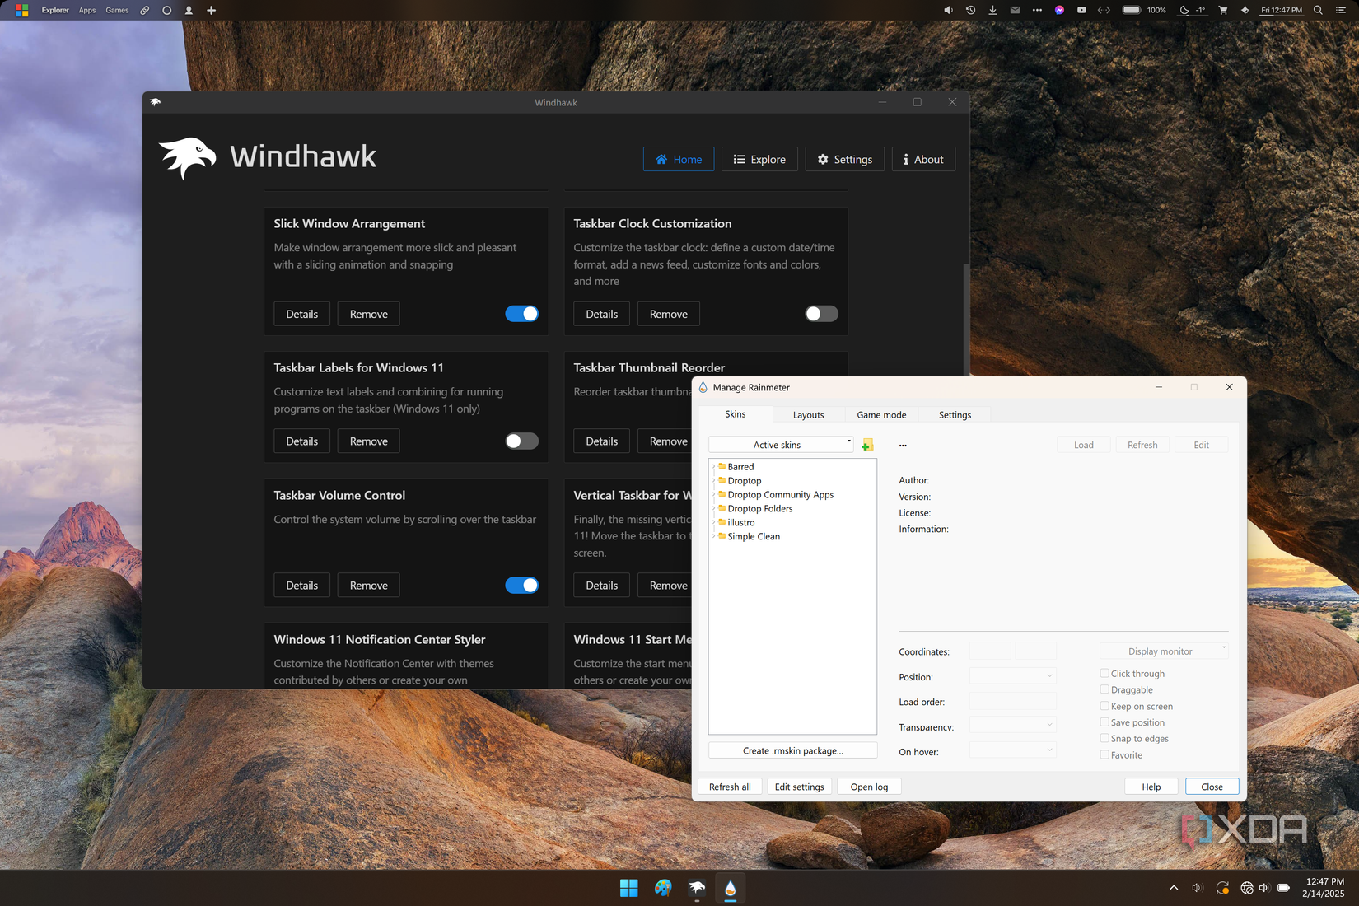The image size is (1359, 906).
Task: Open the Rainmeter droplet icon on the taskbar
Action: [x=731, y=888]
